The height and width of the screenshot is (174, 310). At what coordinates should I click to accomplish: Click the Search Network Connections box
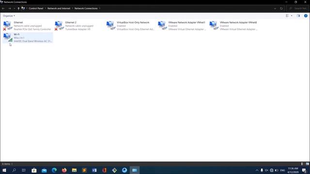coord(298,9)
